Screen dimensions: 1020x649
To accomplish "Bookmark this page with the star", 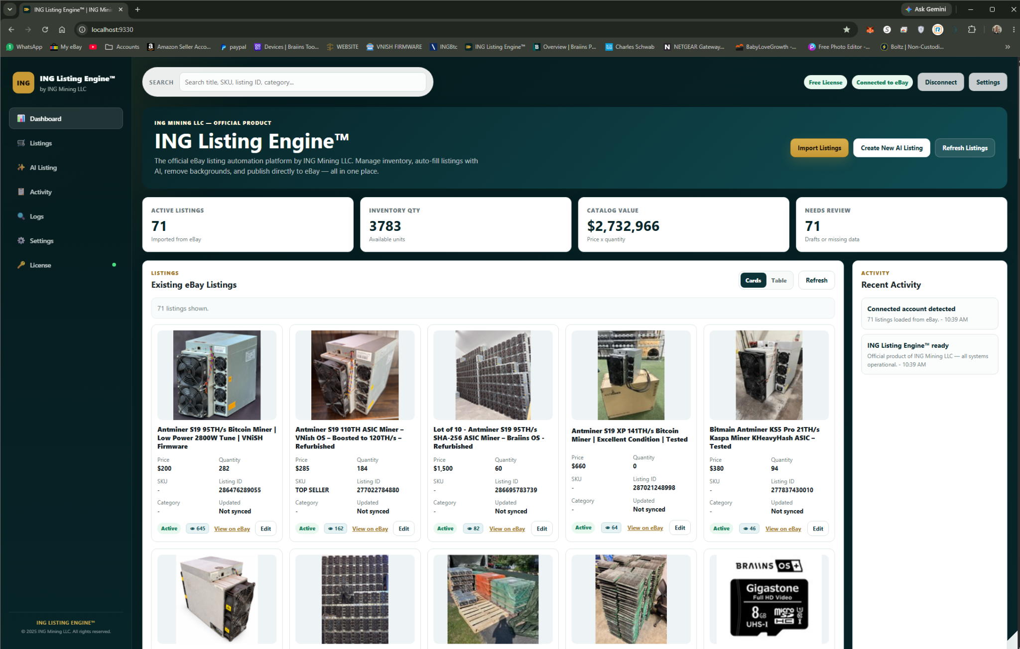I will pos(846,29).
